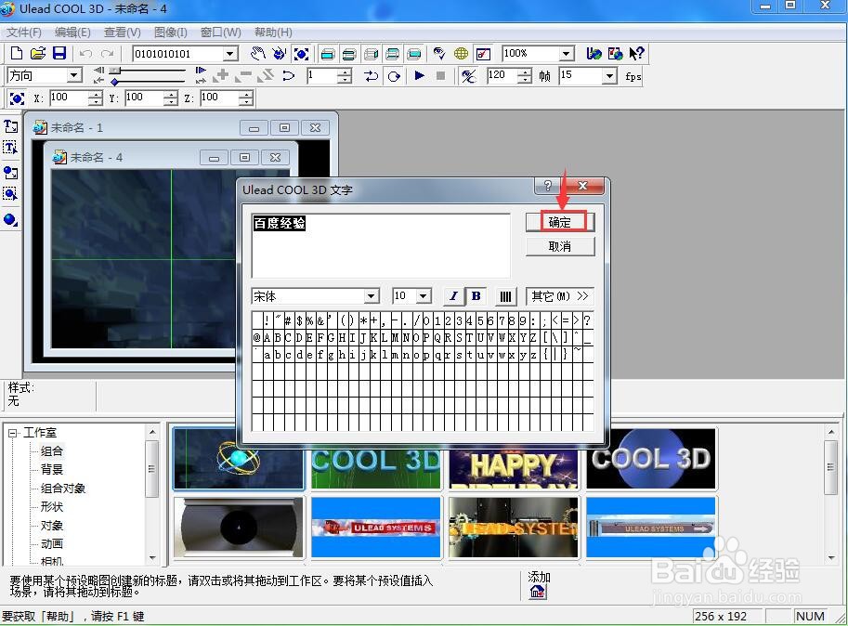The width and height of the screenshot is (848, 626).
Task: Click the X value input field
Action: pos(69,98)
